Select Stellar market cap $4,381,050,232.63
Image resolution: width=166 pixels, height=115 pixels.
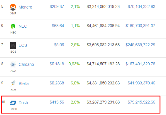coord(103,83)
